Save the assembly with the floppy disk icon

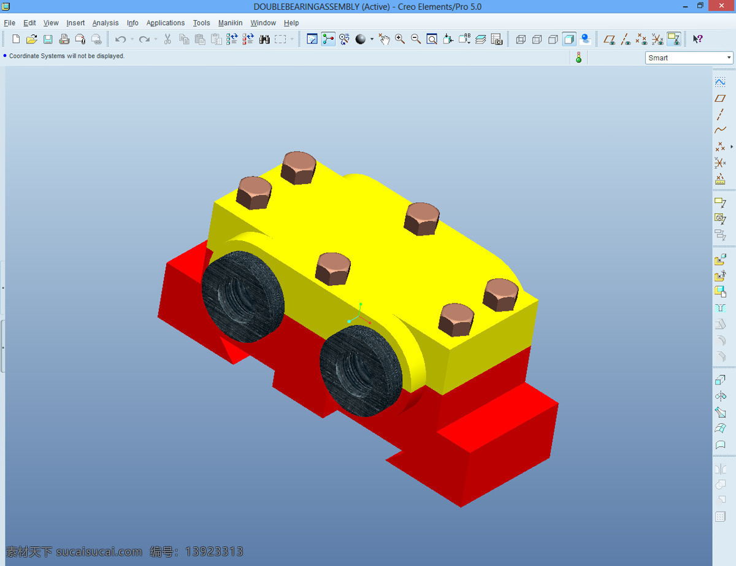tap(48, 39)
